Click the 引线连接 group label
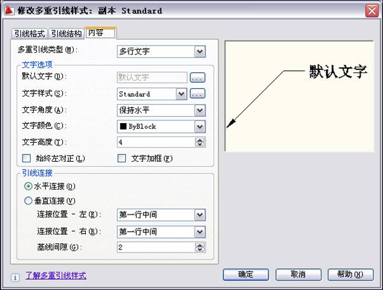The image size is (383, 290). (x=37, y=173)
